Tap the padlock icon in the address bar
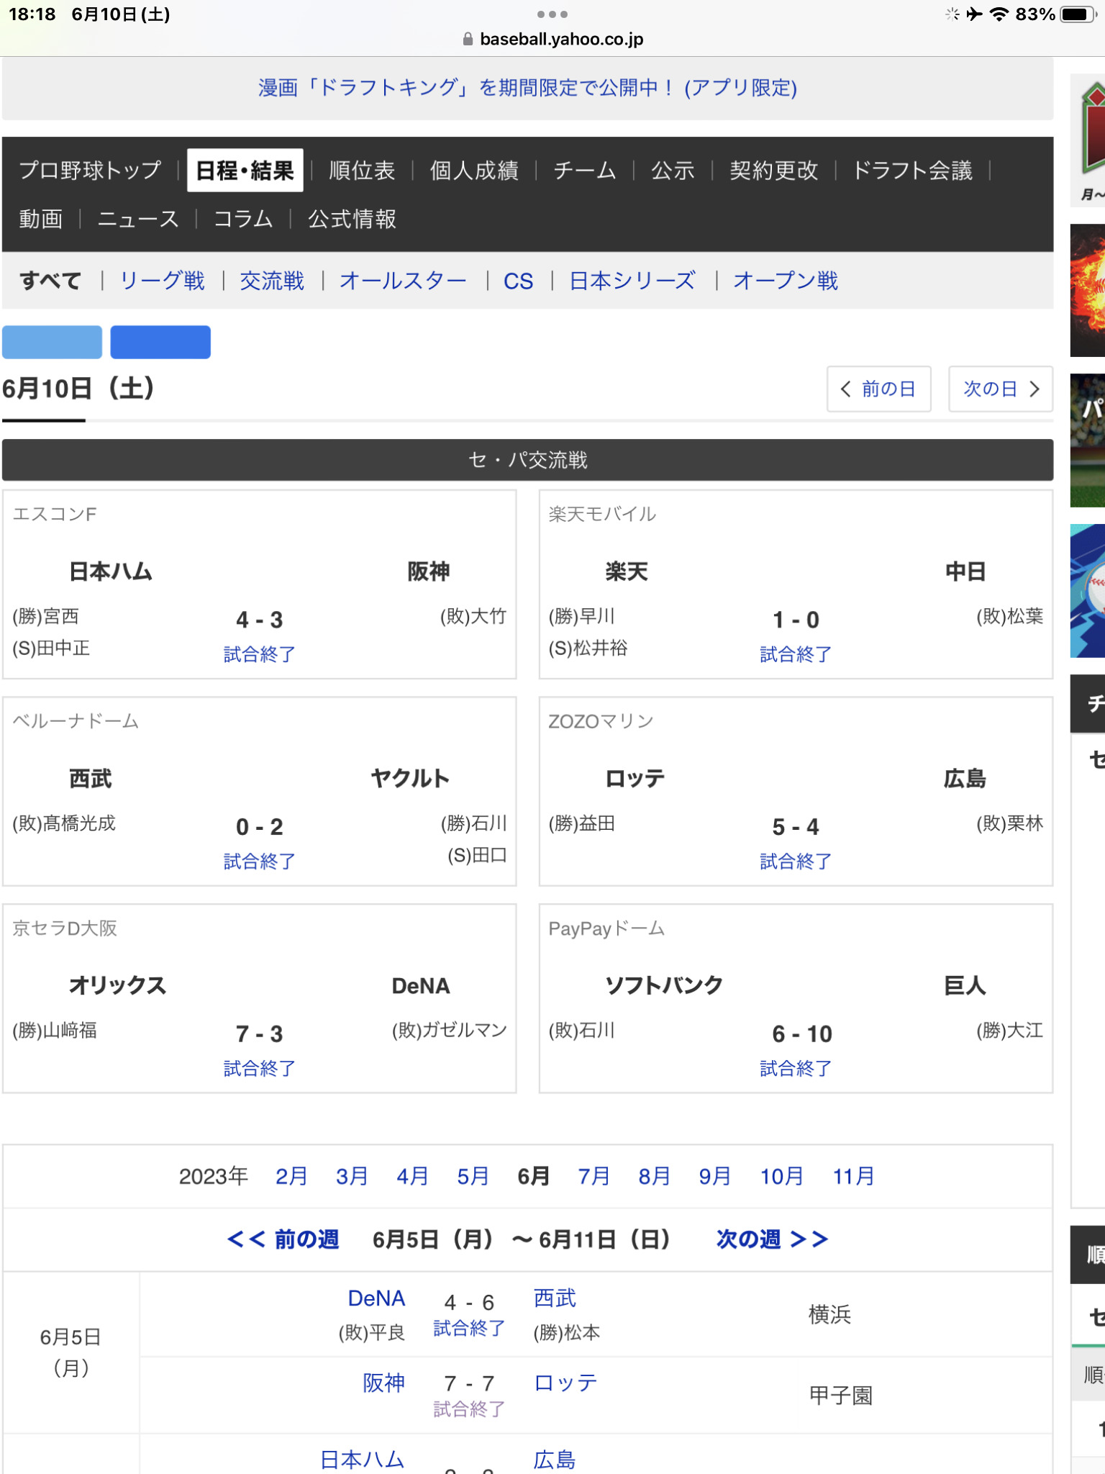The height and width of the screenshot is (1474, 1105). tap(468, 39)
